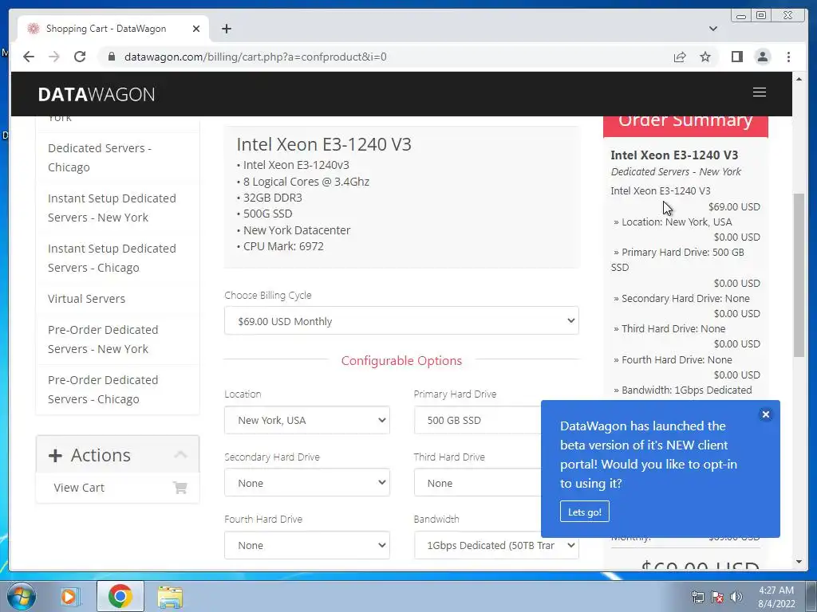Click the Action Center flag icon
Image resolution: width=817 pixels, height=612 pixels.
[x=717, y=597]
